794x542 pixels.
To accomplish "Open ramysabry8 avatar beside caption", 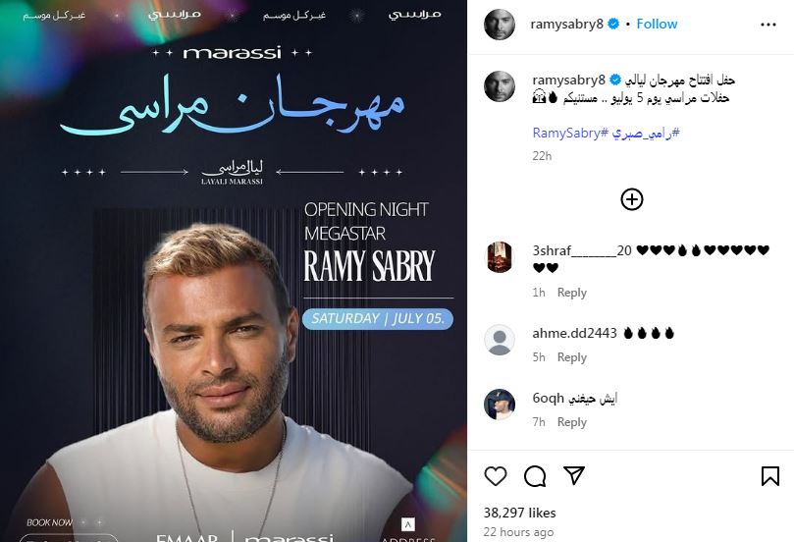I will click(x=500, y=86).
